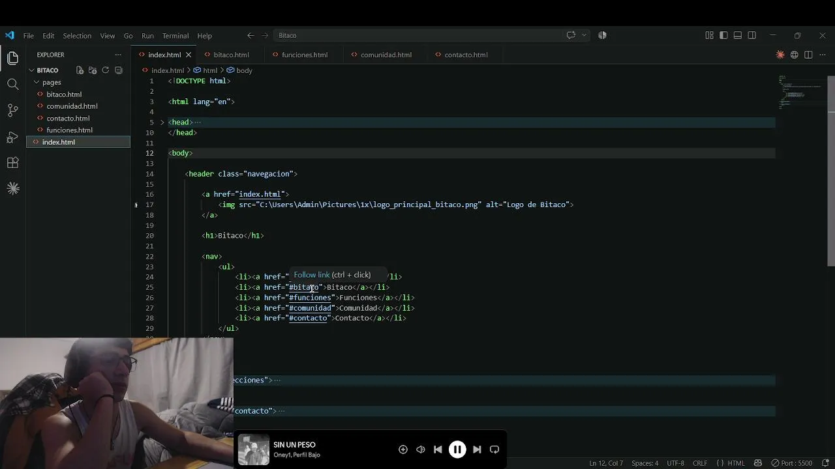Click the rightmost music player icon after next
The image size is (835, 469).
coord(494,449)
